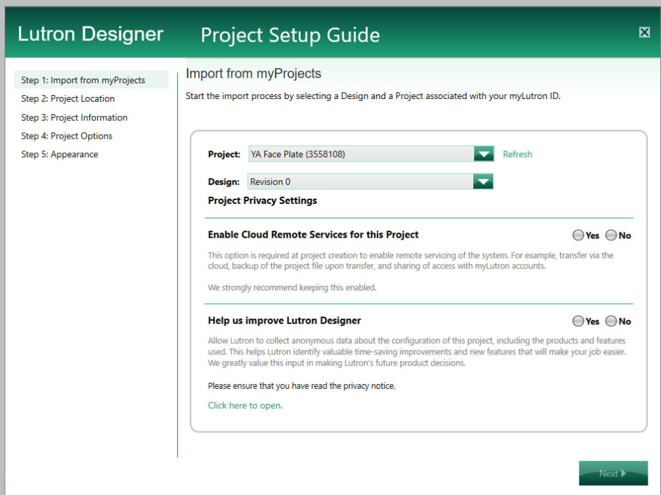Expand the Revision 0 design selector
This screenshot has width=661, height=495.
pos(484,181)
